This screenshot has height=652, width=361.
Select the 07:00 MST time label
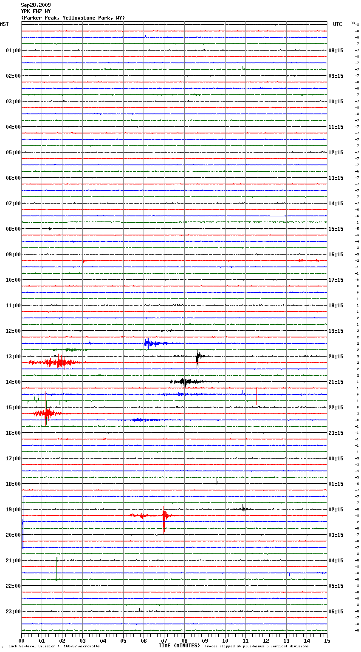(x=13, y=204)
